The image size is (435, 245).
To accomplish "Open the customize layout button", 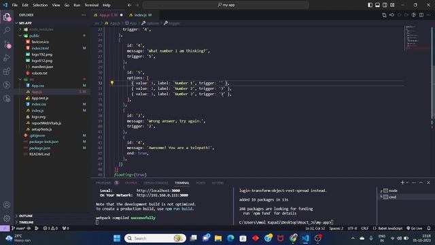I will point(392,5).
